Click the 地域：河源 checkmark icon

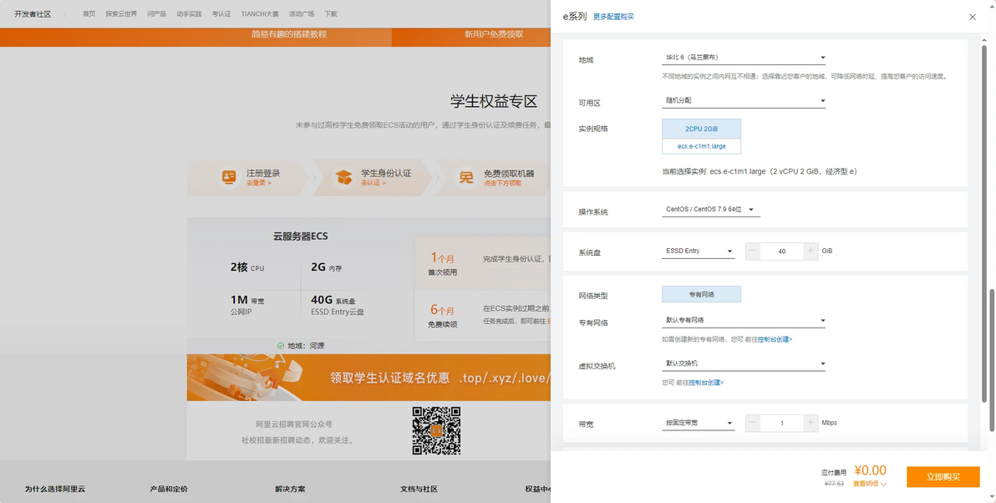[x=281, y=346]
